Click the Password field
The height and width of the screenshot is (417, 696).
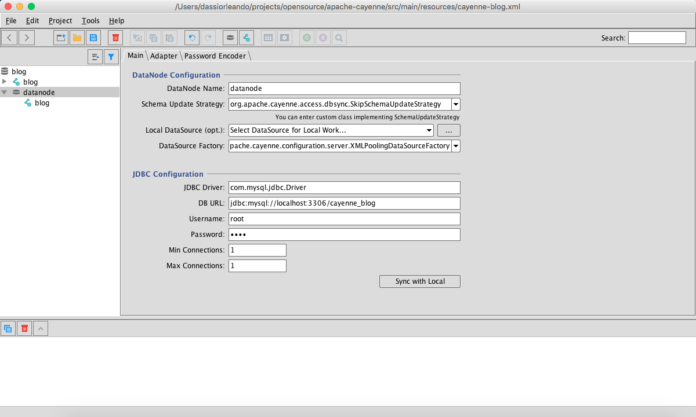(x=345, y=235)
